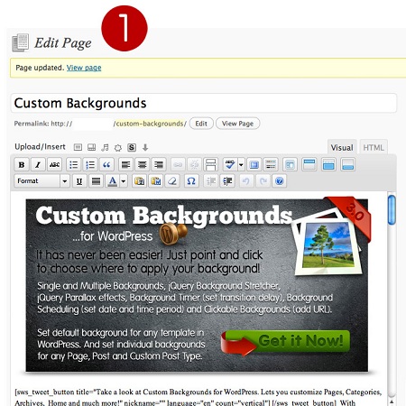Click the down arrow icon beside Upload/Insert

[145, 147]
